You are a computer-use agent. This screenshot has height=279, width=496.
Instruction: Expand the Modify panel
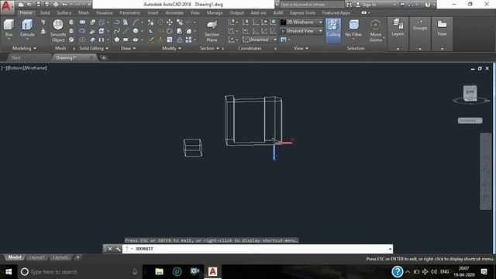coord(171,48)
